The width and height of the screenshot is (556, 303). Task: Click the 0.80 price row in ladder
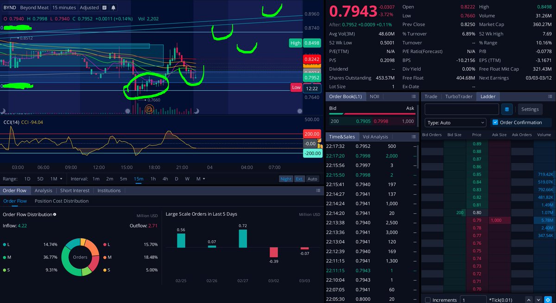tap(477, 213)
